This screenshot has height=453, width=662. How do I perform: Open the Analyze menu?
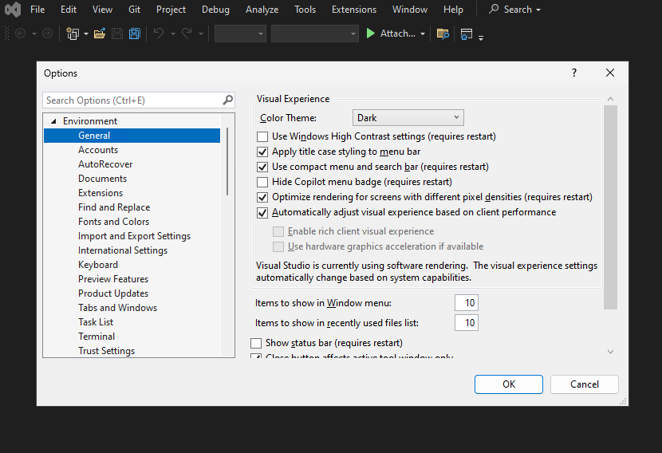coord(262,10)
